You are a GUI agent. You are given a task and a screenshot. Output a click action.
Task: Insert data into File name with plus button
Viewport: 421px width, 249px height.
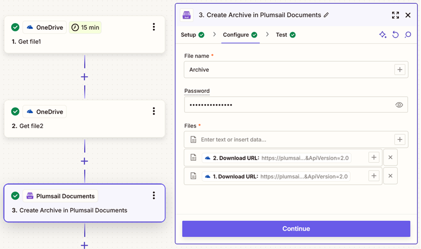pyautogui.click(x=400, y=70)
